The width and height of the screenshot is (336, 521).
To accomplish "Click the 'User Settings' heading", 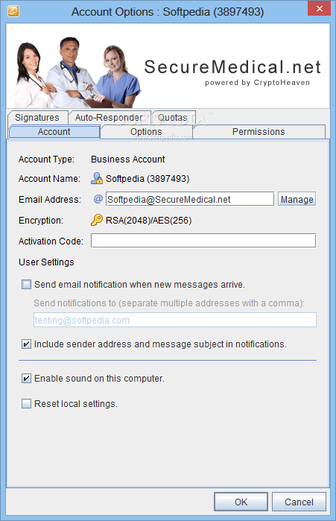I will coord(46,262).
